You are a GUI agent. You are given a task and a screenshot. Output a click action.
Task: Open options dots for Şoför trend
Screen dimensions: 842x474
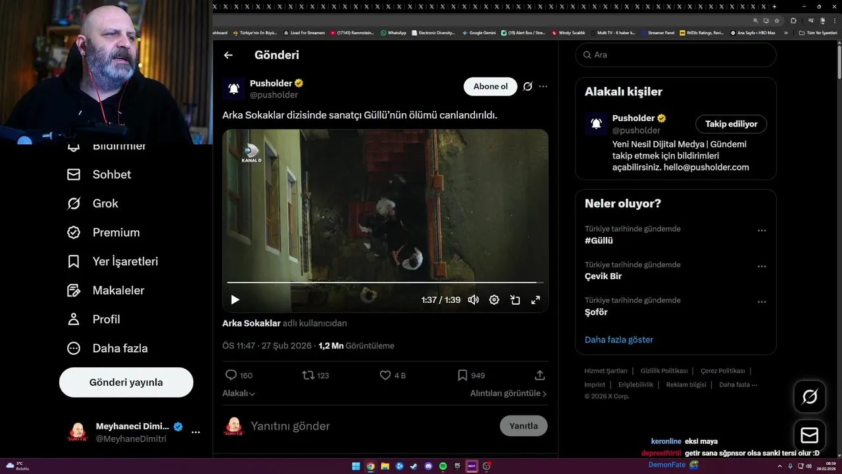point(762,302)
